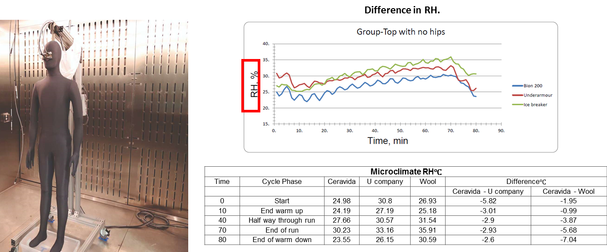Click the 35.91 value in the Wool column
Image resolution: width=607 pixels, height=252 pixels.
pos(427,230)
